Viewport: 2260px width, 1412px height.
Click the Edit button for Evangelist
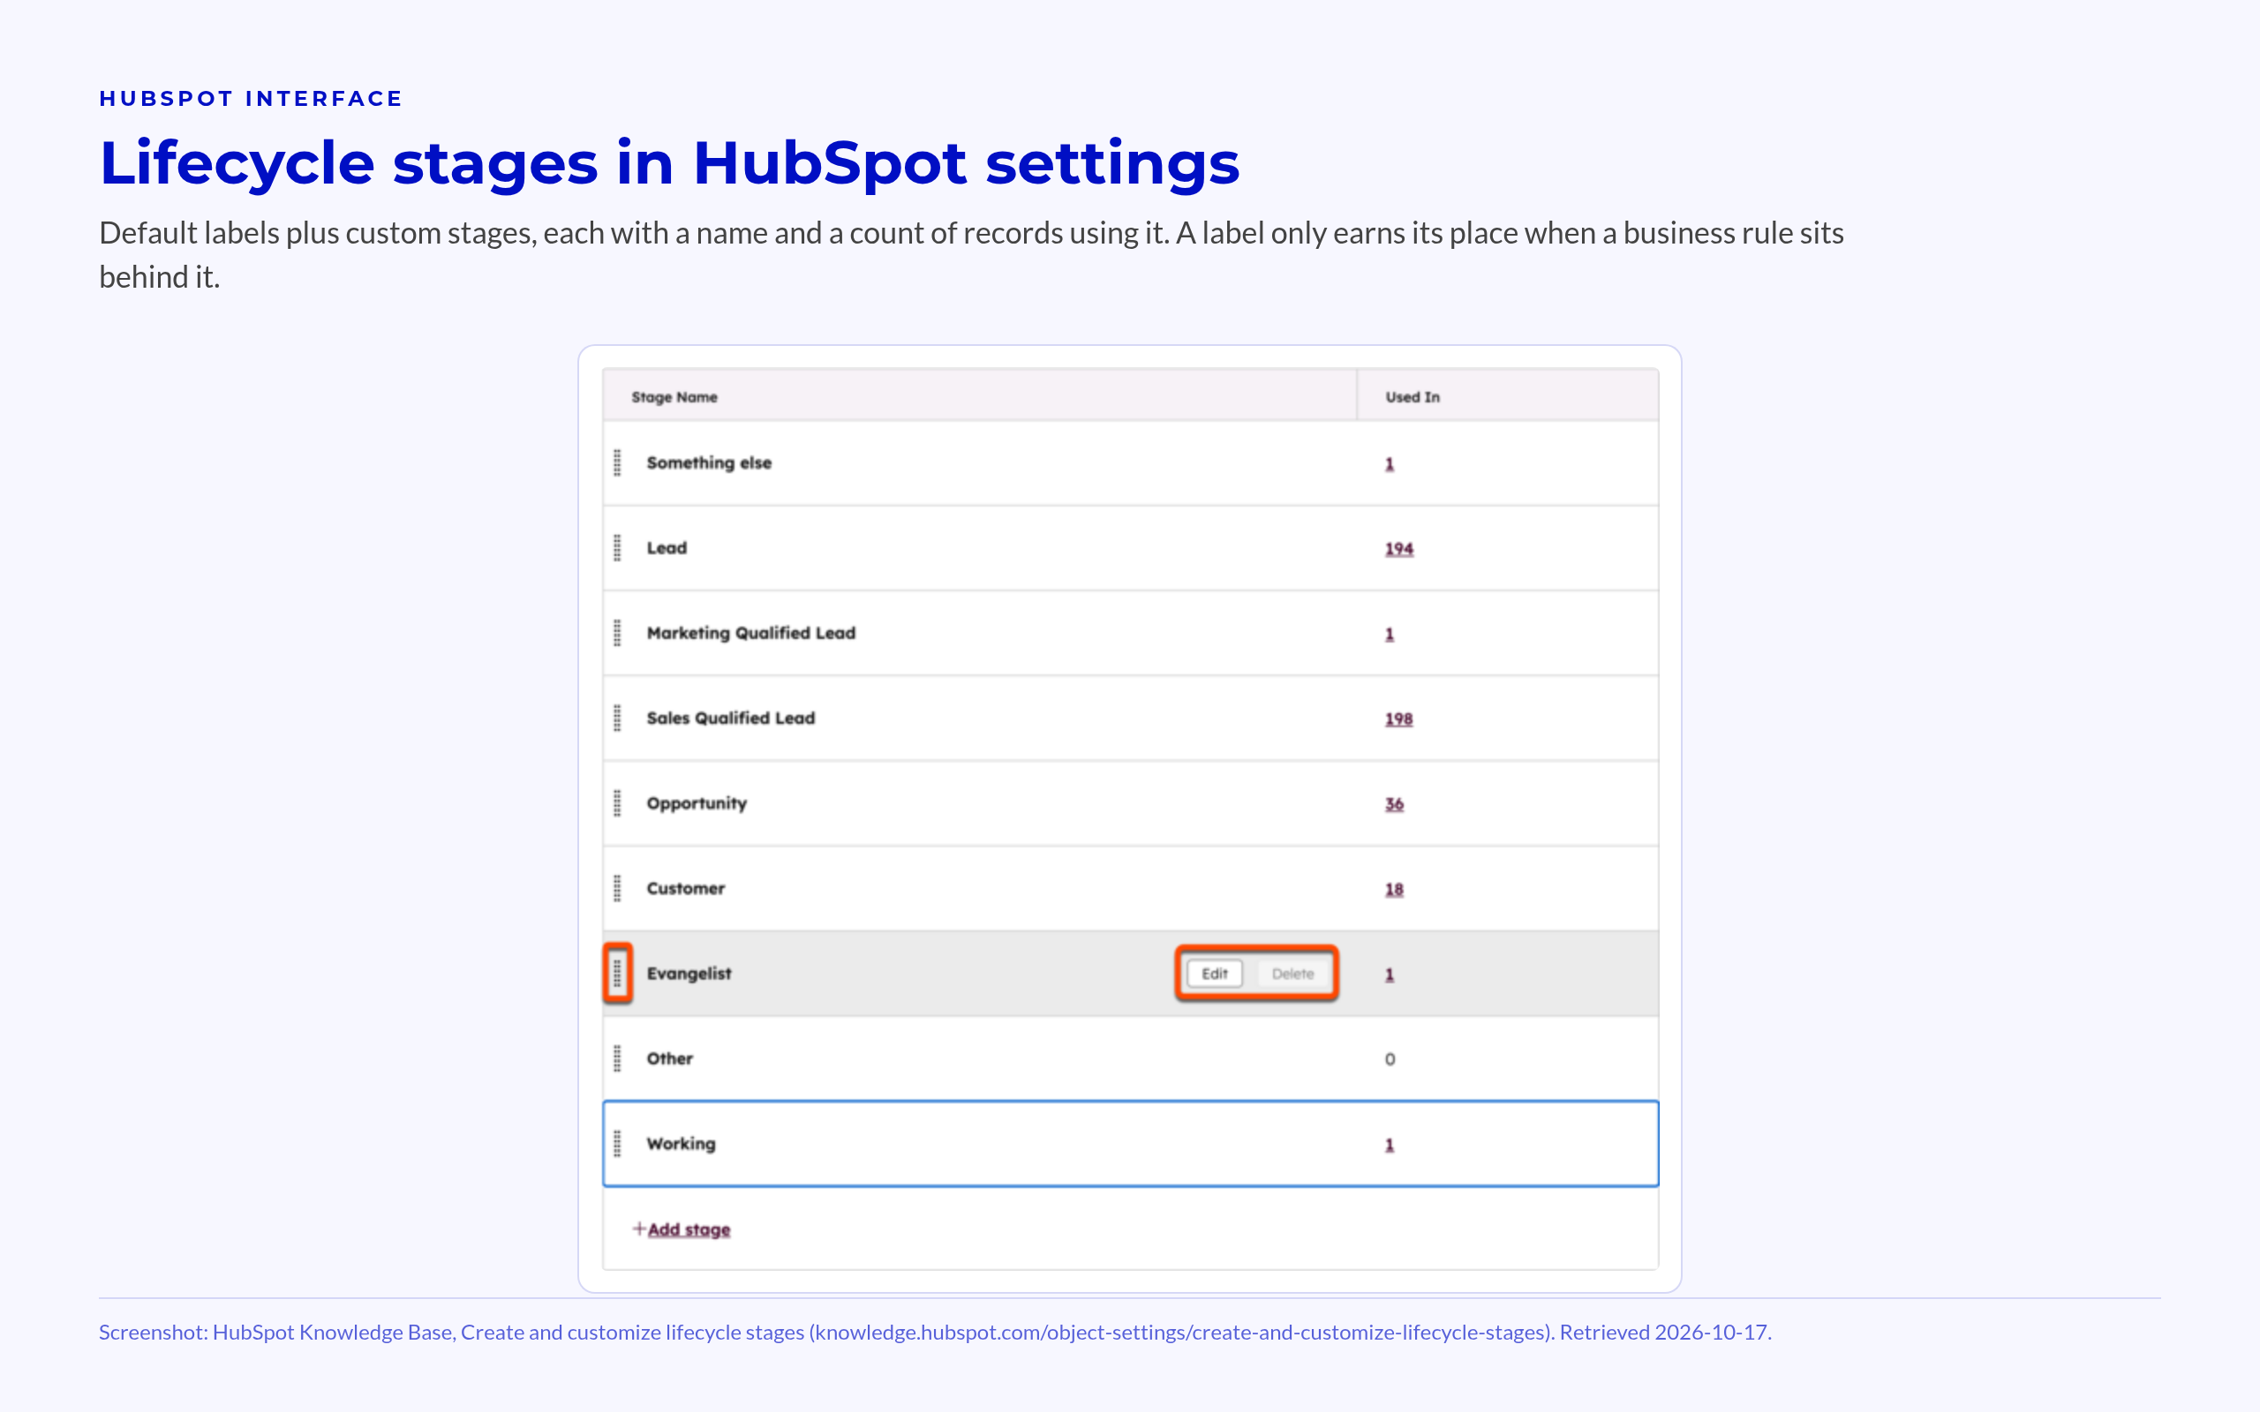(x=1214, y=973)
